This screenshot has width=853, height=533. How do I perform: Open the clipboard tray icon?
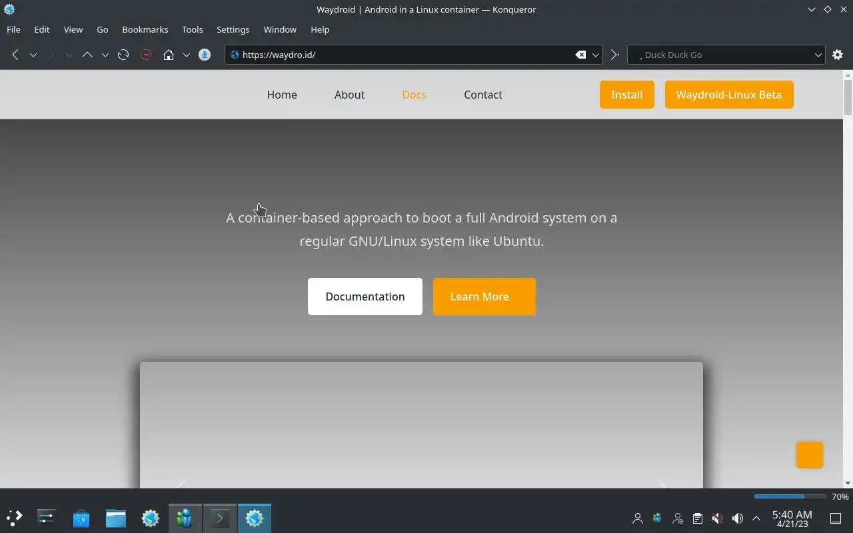pyautogui.click(x=698, y=518)
